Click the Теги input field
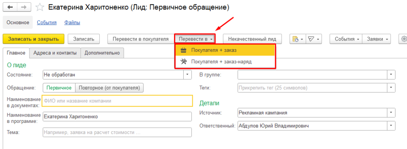The width and height of the screenshot is (407, 149). [312, 88]
